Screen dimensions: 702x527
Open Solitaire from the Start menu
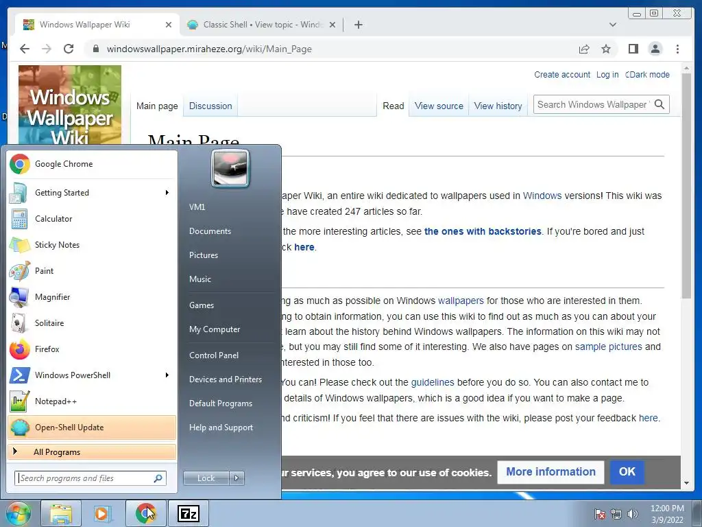[92, 323]
